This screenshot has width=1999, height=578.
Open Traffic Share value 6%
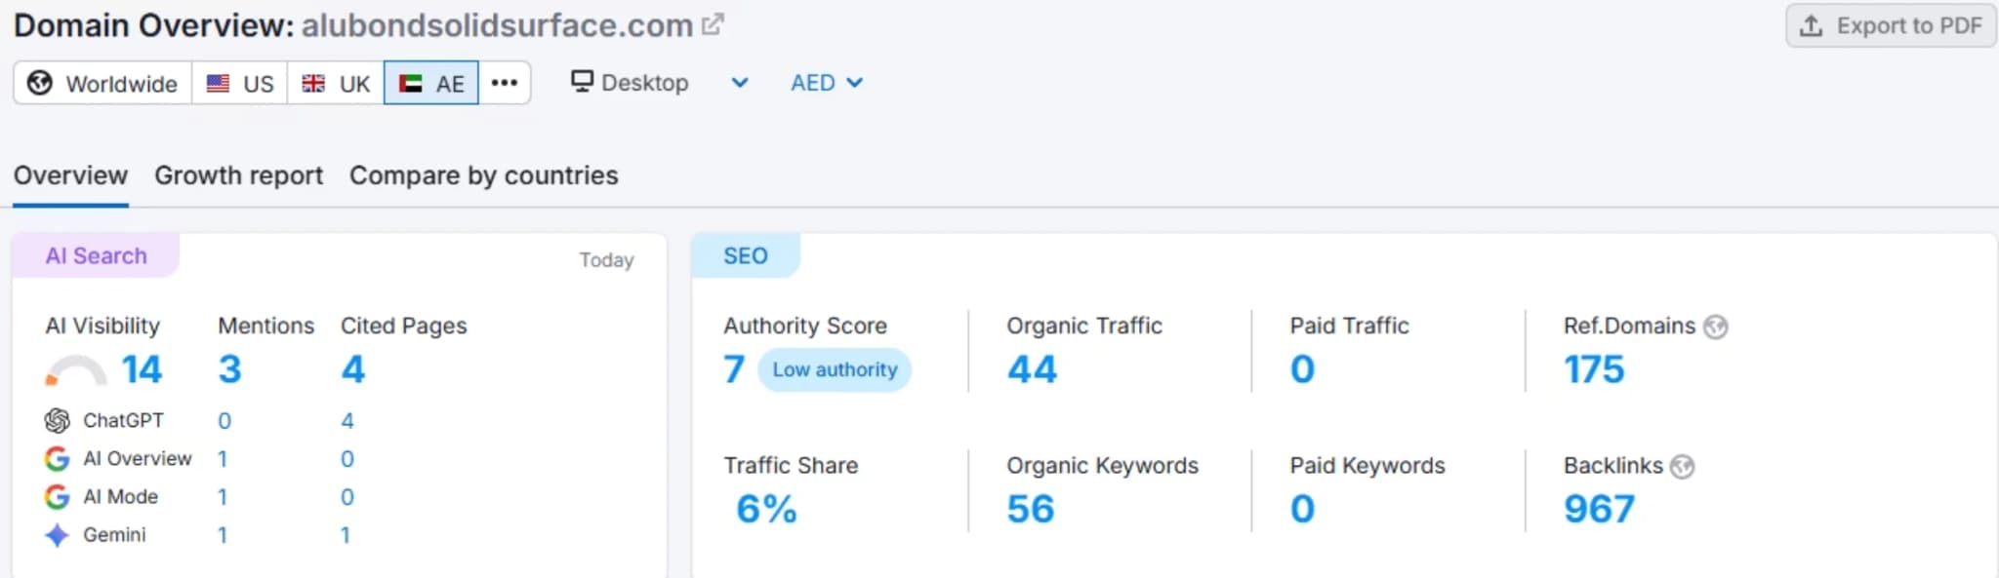[x=766, y=509]
